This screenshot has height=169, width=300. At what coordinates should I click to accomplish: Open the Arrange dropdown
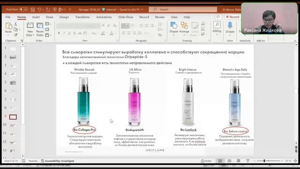click(x=184, y=29)
